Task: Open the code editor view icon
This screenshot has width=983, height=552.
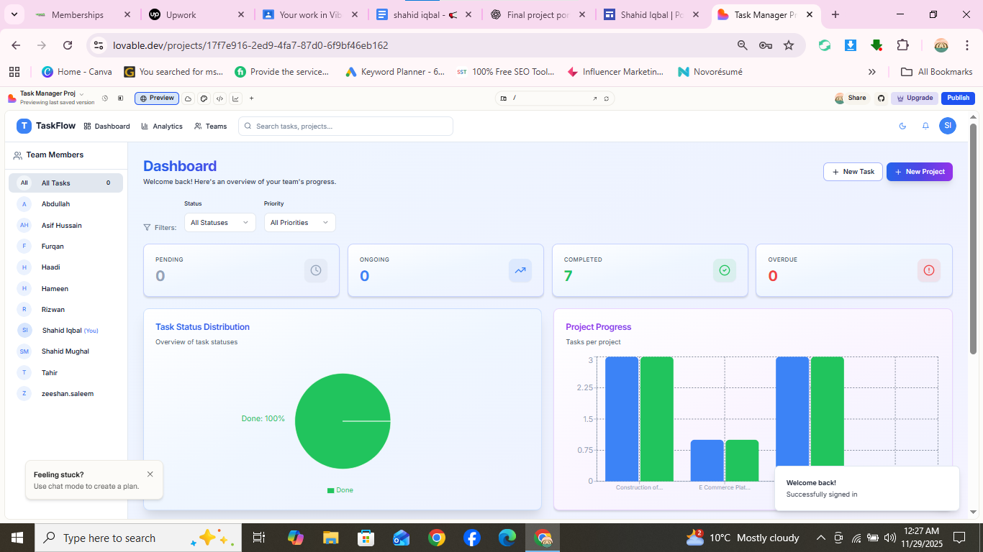Action: (219, 98)
